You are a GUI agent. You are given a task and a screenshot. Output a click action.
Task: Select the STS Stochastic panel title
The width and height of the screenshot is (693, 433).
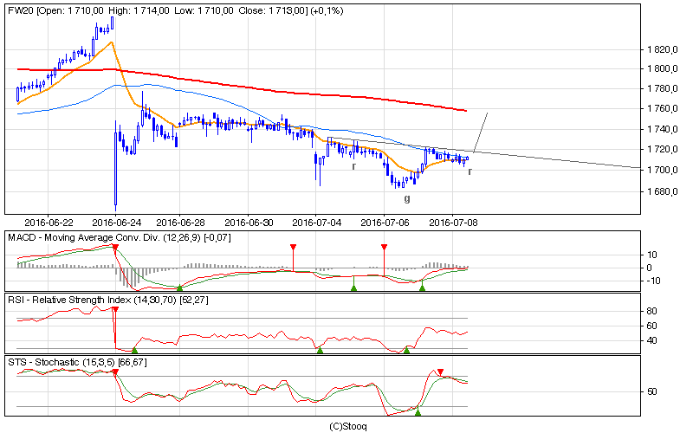point(77,362)
